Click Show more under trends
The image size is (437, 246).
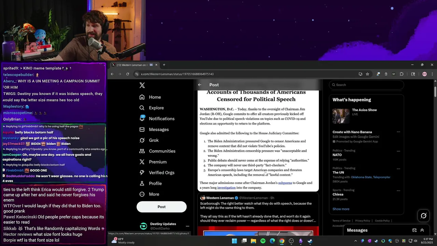pos(341,209)
